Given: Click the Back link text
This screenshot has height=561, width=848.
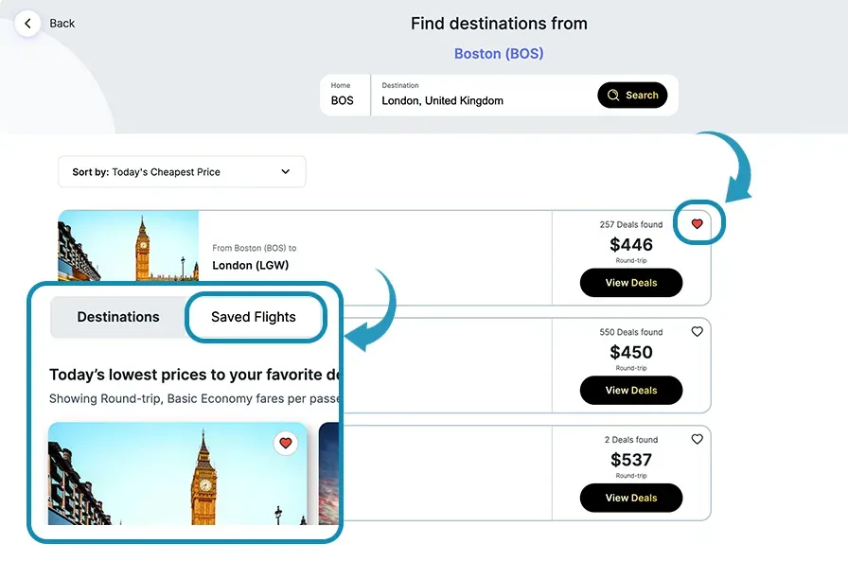Looking at the screenshot, I should coord(62,24).
